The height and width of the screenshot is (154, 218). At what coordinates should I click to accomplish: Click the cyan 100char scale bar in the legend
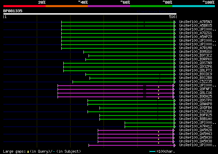152,152
